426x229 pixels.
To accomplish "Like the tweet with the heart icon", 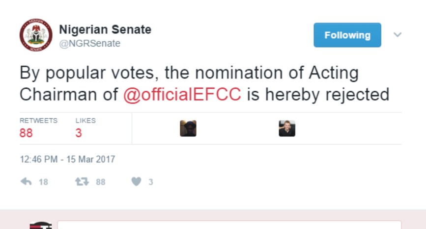I will (136, 182).
